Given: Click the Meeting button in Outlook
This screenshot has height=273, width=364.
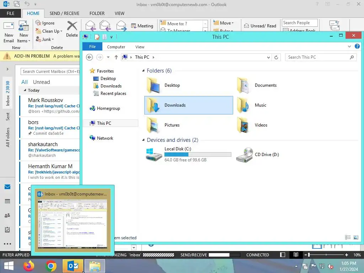Looking at the screenshot, I should tap(142, 26).
